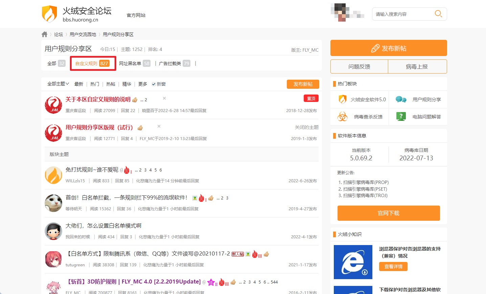Toggle the 新窗 checkbox

point(153,84)
